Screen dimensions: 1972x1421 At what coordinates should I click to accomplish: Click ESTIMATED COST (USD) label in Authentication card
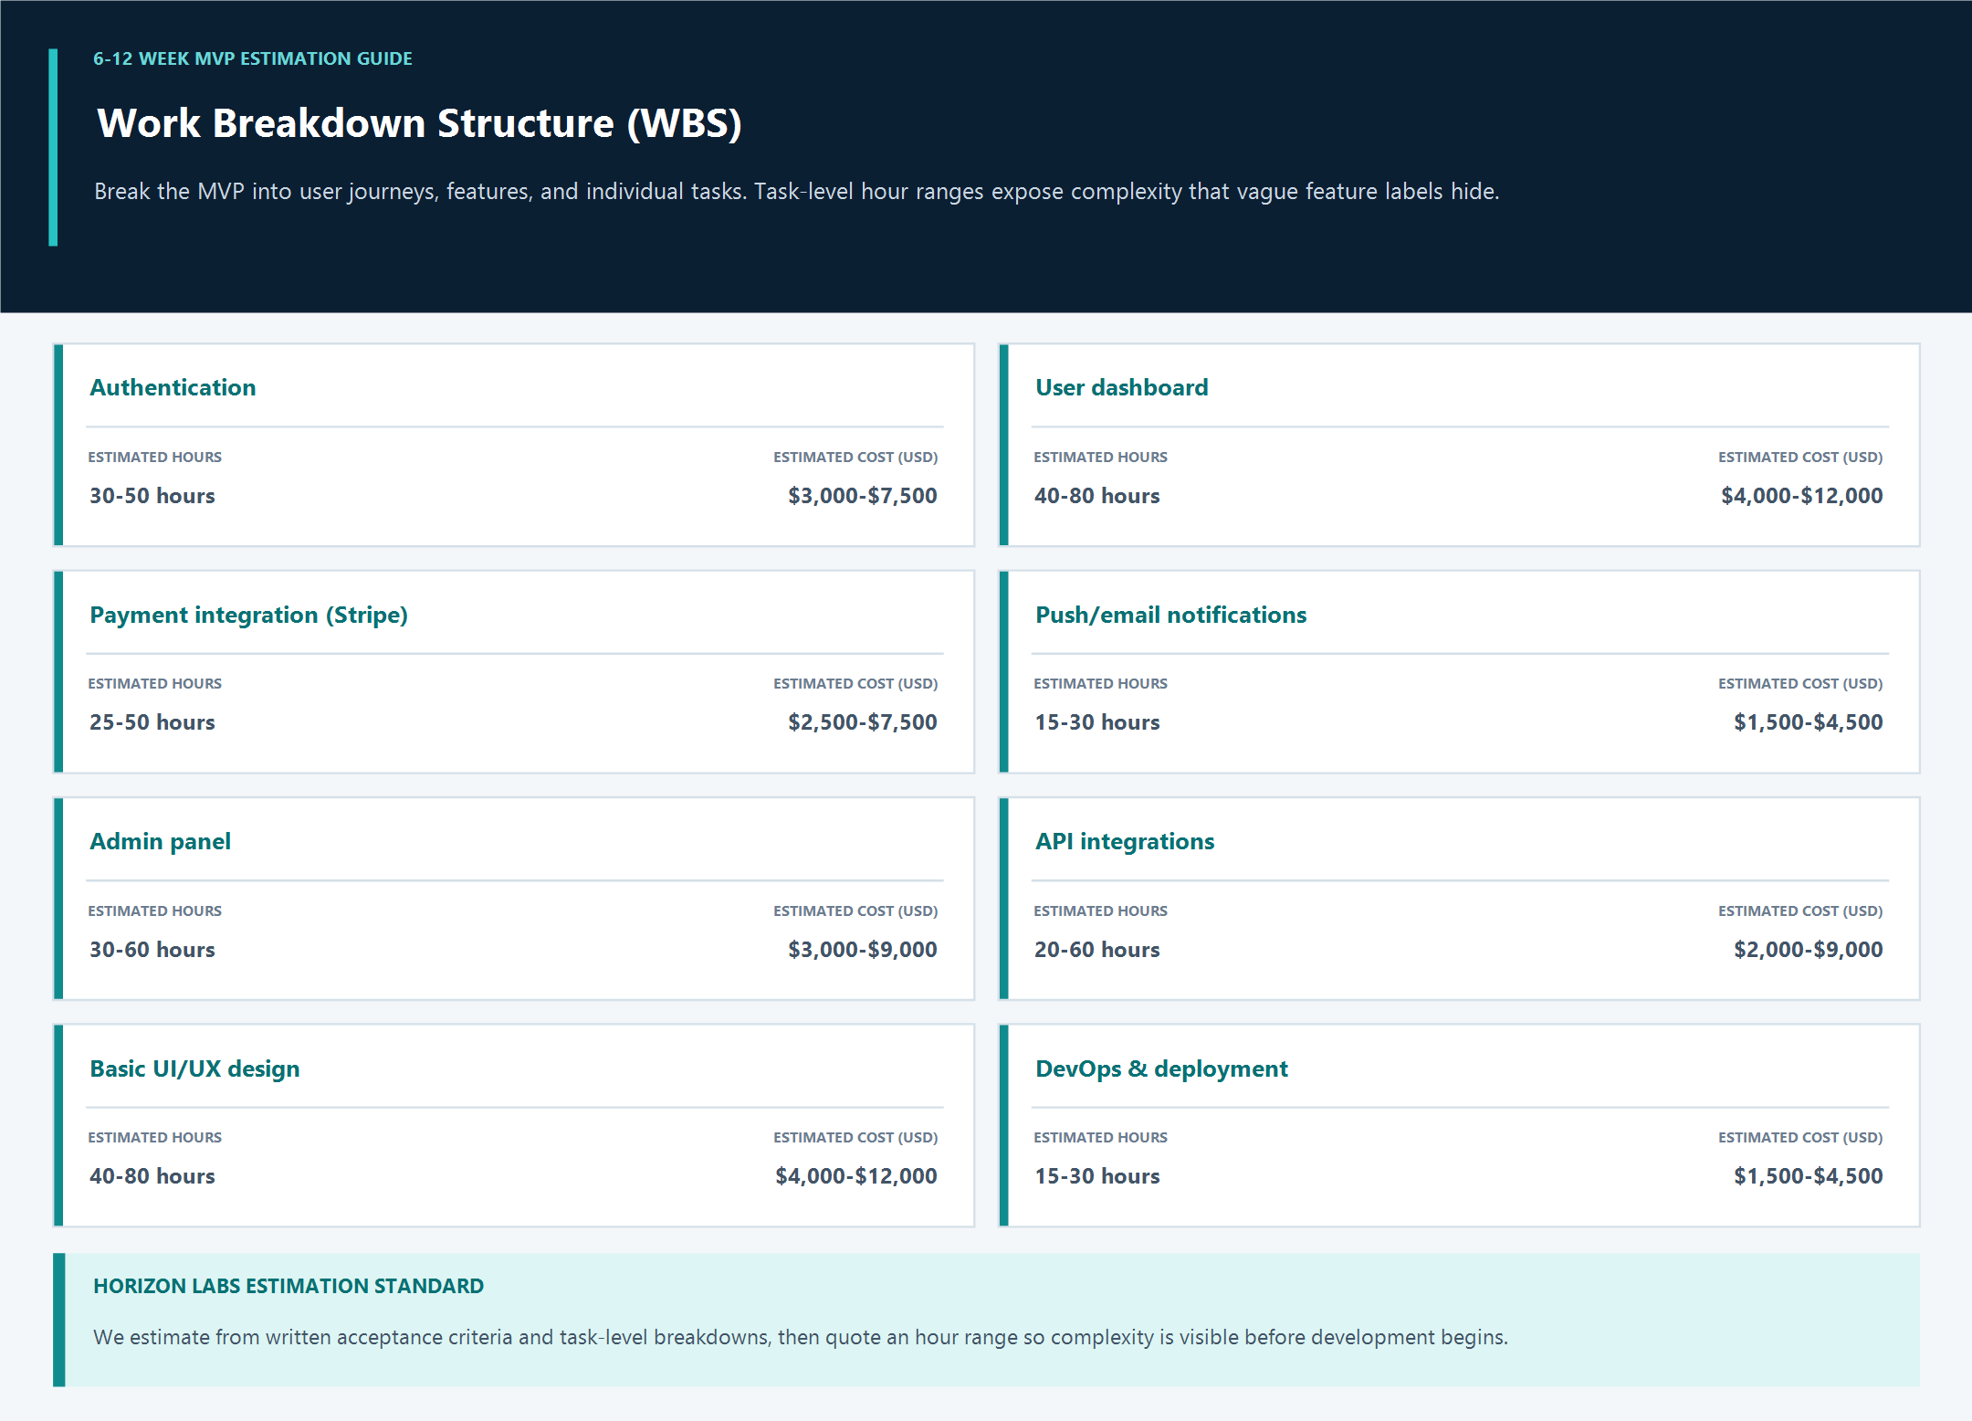click(855, 457)
